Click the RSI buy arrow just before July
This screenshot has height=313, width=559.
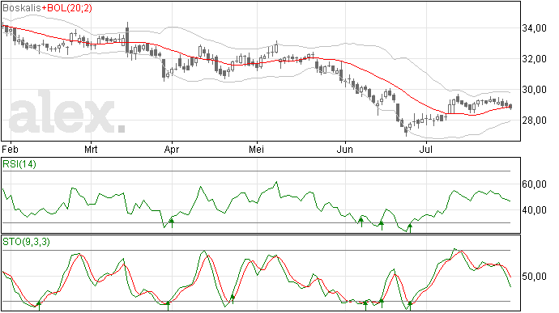click(x=410, y=228)
